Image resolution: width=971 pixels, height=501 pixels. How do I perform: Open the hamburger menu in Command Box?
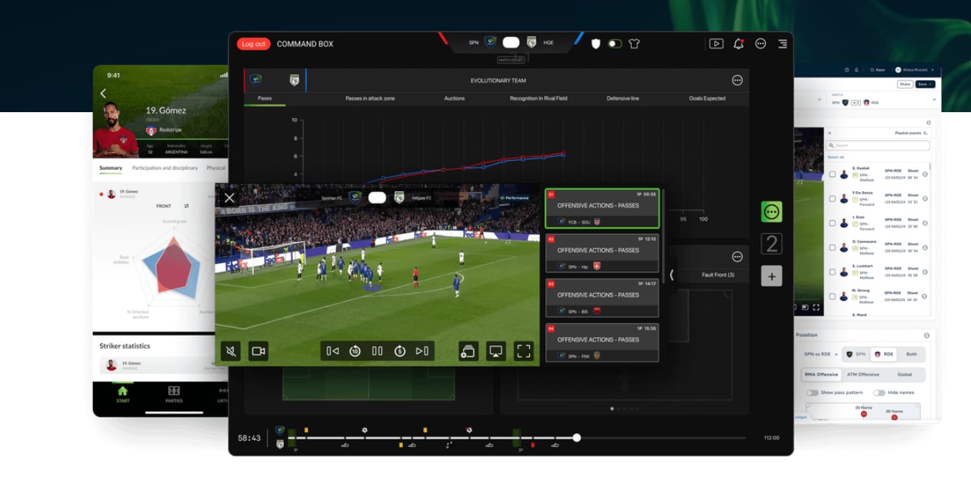tap(782, 44)
